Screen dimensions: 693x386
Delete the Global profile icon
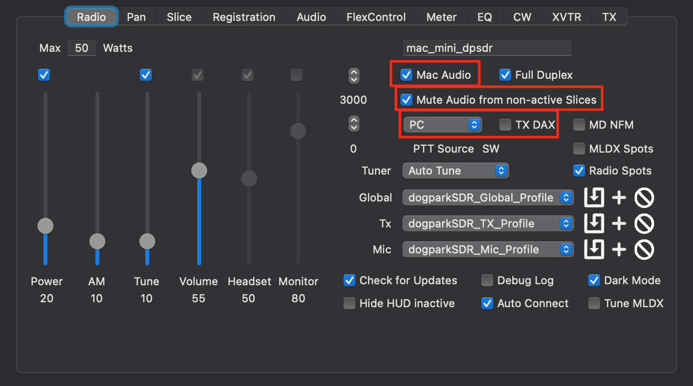644,198
